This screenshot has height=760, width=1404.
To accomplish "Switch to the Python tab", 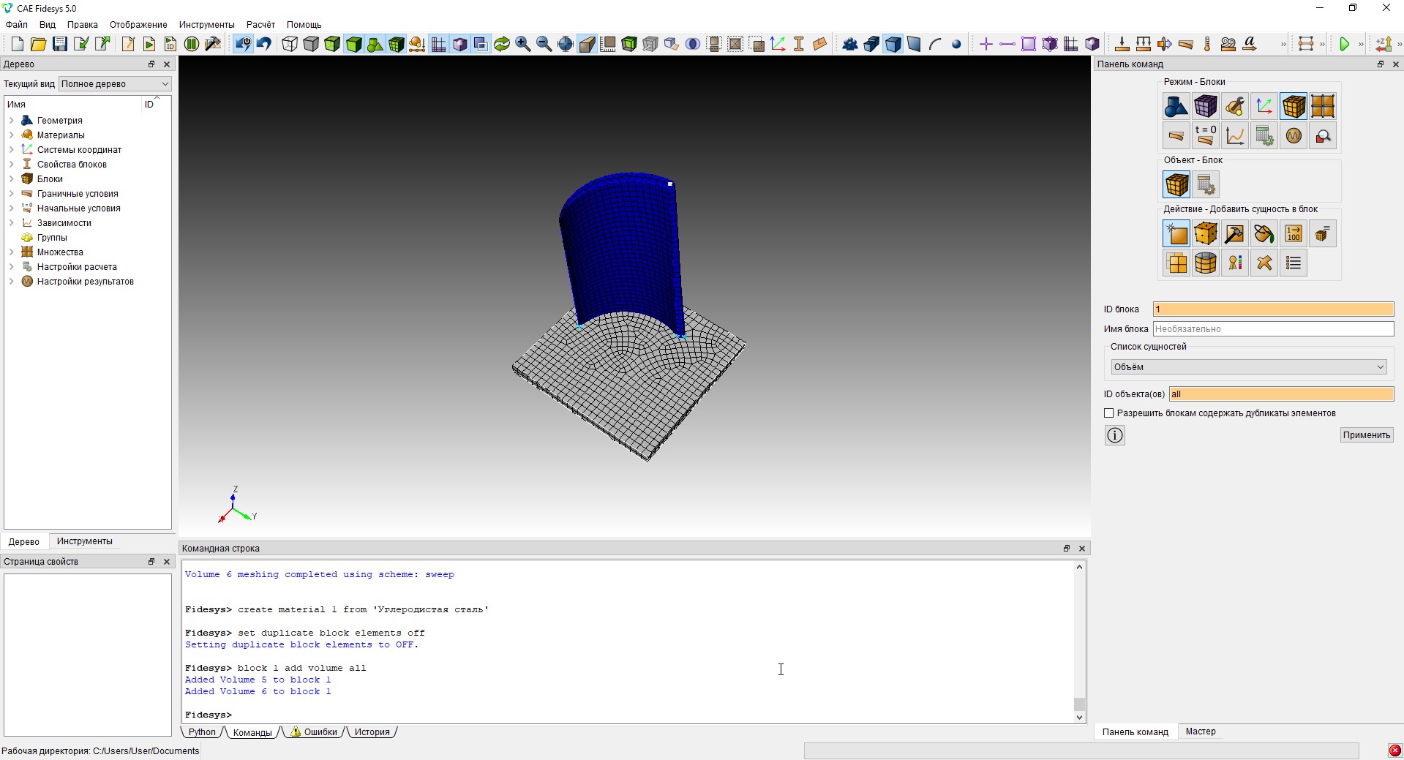I will [202, 732].
